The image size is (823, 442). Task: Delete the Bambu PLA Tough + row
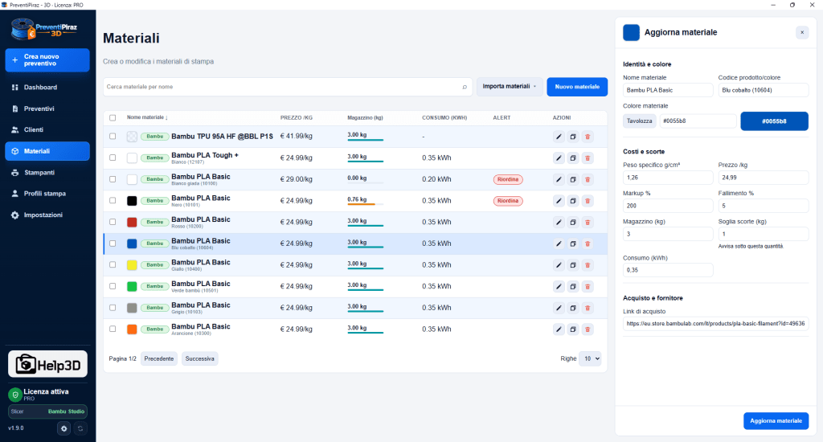588,158
